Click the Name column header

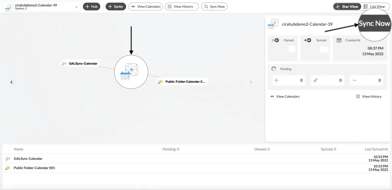pos(18,149)
